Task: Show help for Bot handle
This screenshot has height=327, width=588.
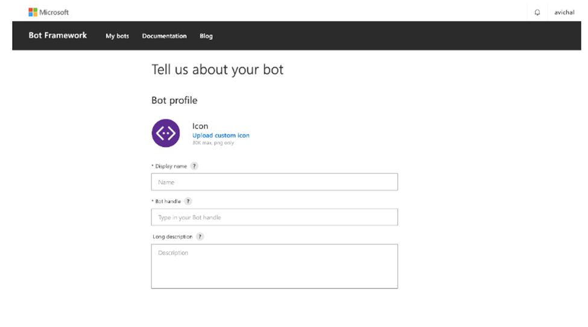Action: [x=188, y=202]
